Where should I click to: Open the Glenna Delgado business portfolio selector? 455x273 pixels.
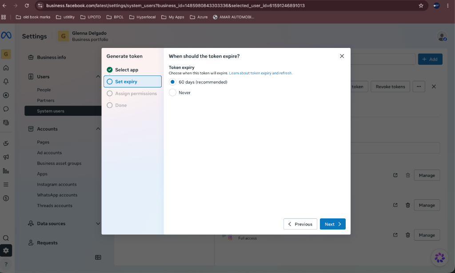click(83, 36)
